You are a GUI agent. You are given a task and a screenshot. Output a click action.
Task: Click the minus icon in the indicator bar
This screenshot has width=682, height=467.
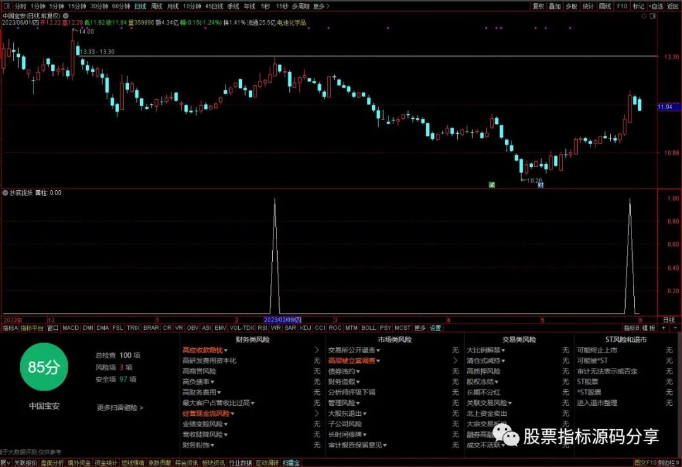pos(675,328)
